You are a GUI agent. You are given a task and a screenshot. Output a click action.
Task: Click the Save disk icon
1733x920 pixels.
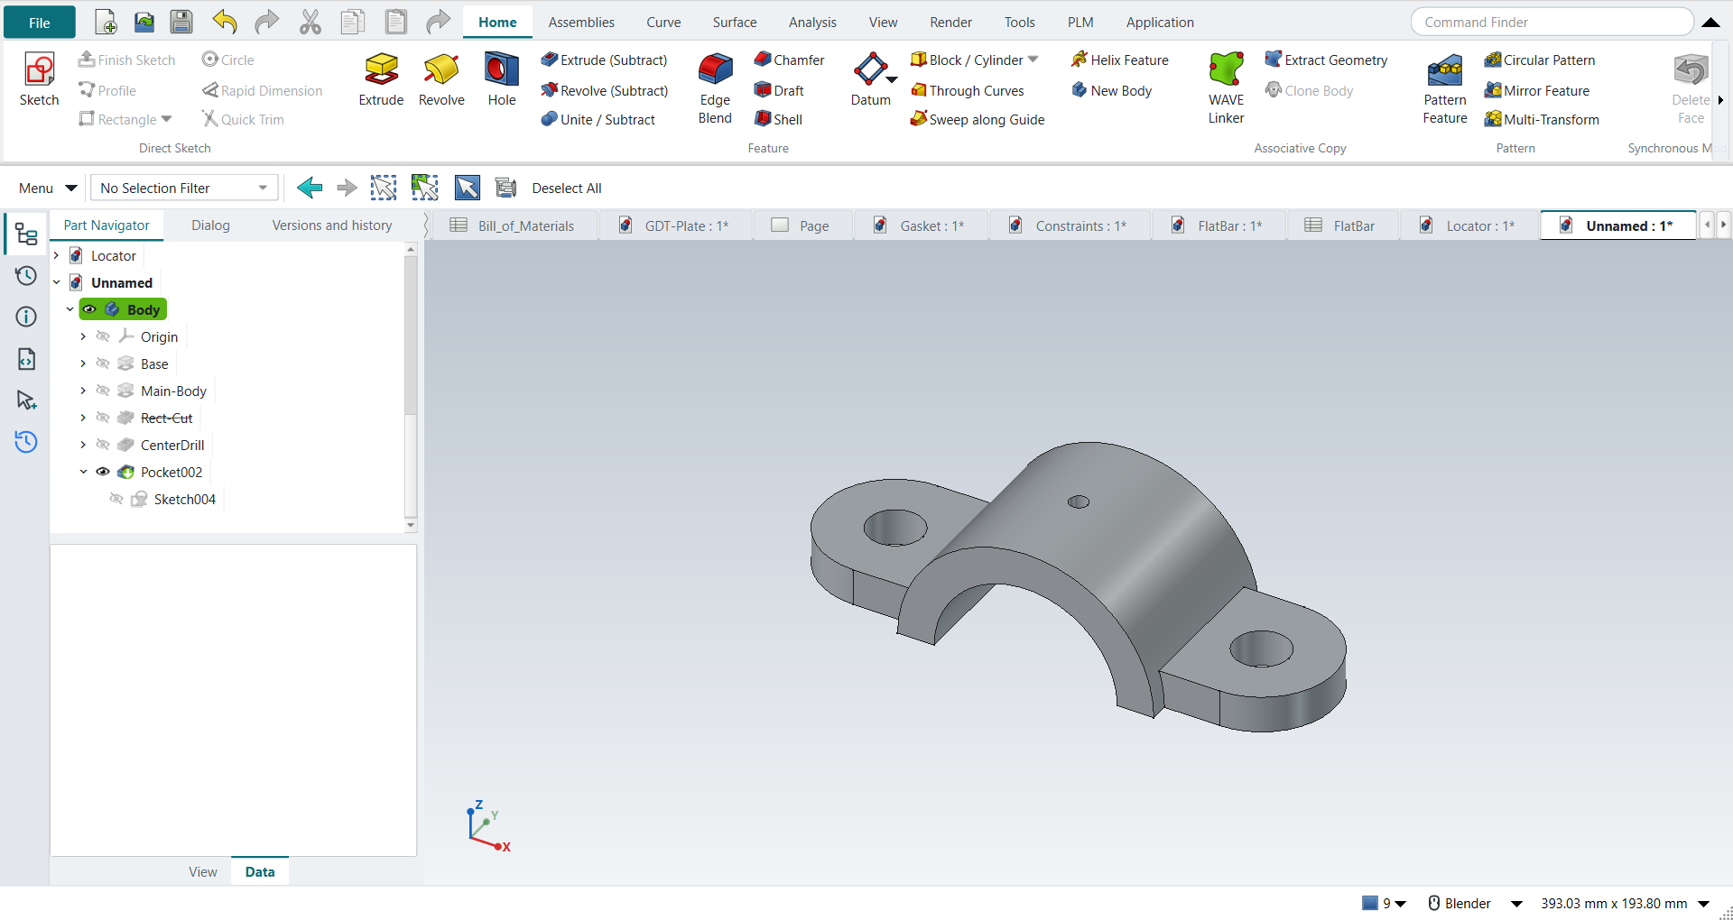pos(181,22)
